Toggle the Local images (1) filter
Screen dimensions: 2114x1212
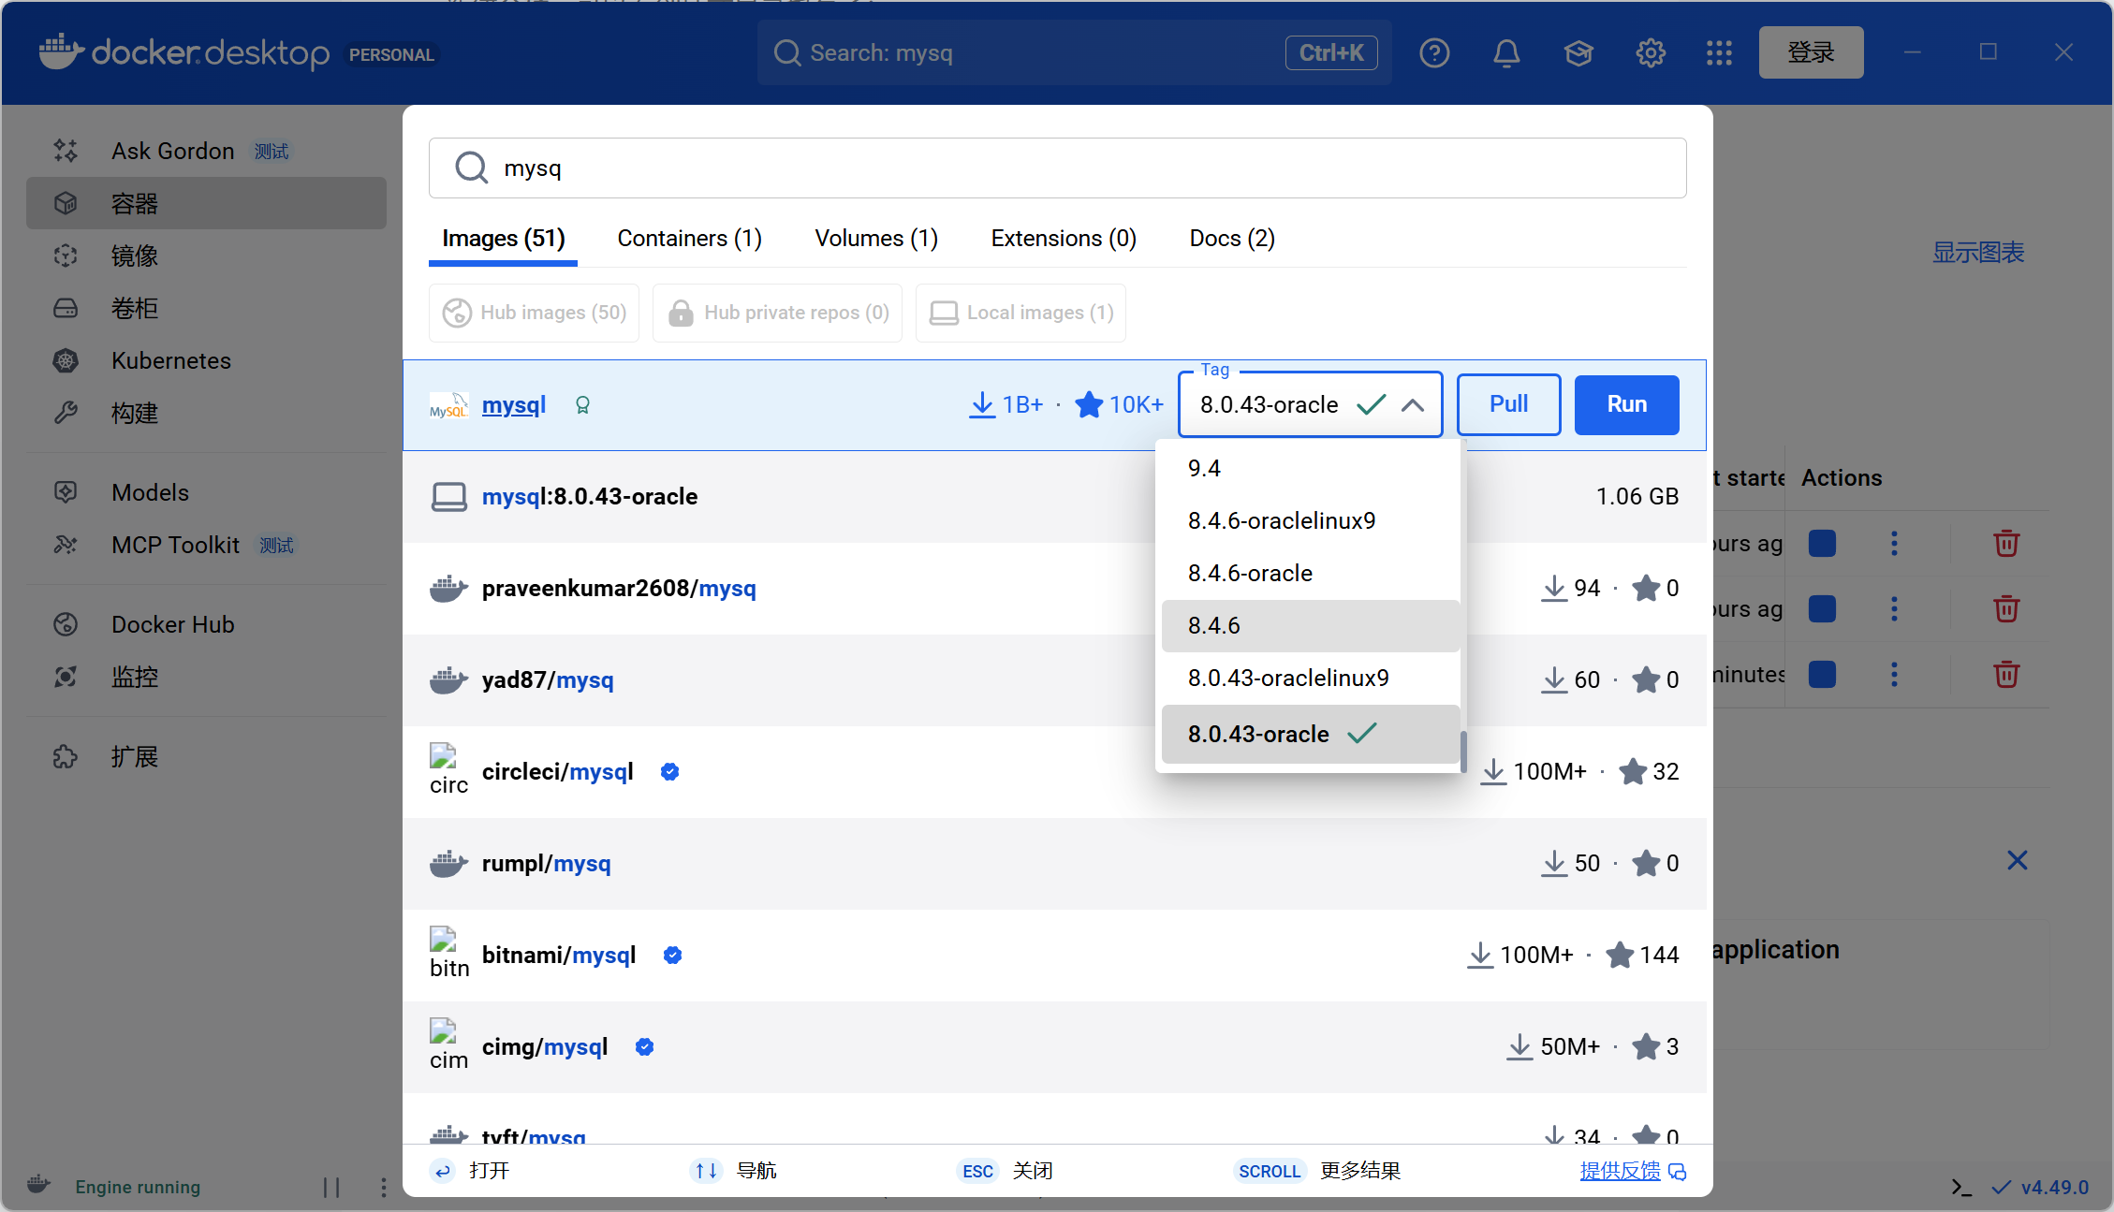pos(1020,313)
